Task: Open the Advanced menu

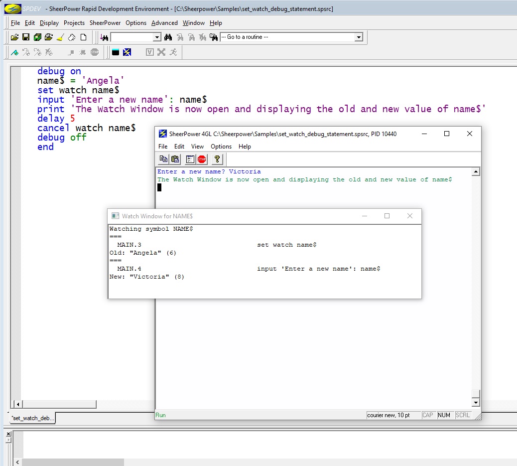Action: pos(164,23)
